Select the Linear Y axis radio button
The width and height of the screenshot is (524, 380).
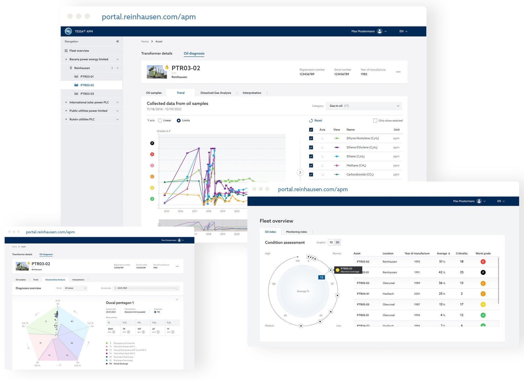click(x=160, y=121)
